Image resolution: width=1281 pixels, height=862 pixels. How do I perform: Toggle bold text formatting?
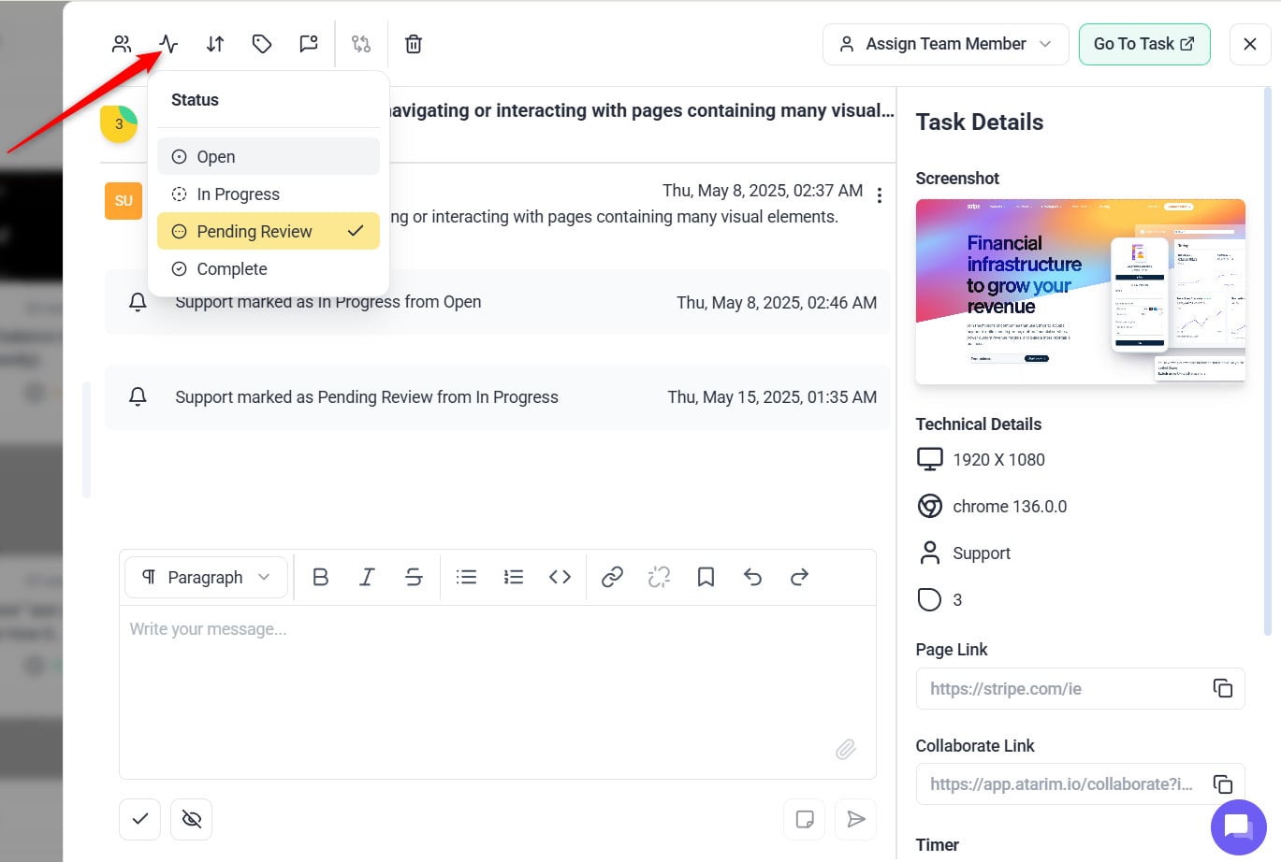[x=320, y=577]
